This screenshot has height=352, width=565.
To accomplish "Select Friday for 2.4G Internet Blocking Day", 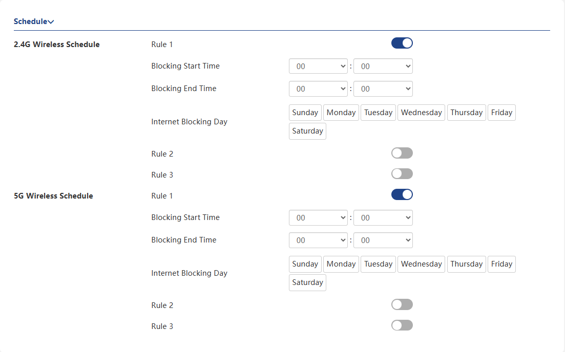I will tap(501, 113).
